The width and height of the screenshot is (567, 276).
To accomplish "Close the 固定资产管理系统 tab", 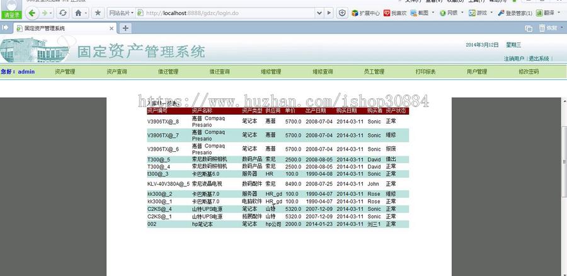I will (x=112, y=28).
